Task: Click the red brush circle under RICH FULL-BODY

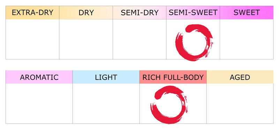Action: (169, 105)
